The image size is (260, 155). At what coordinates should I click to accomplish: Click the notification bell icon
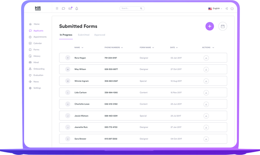pos(77,9)
